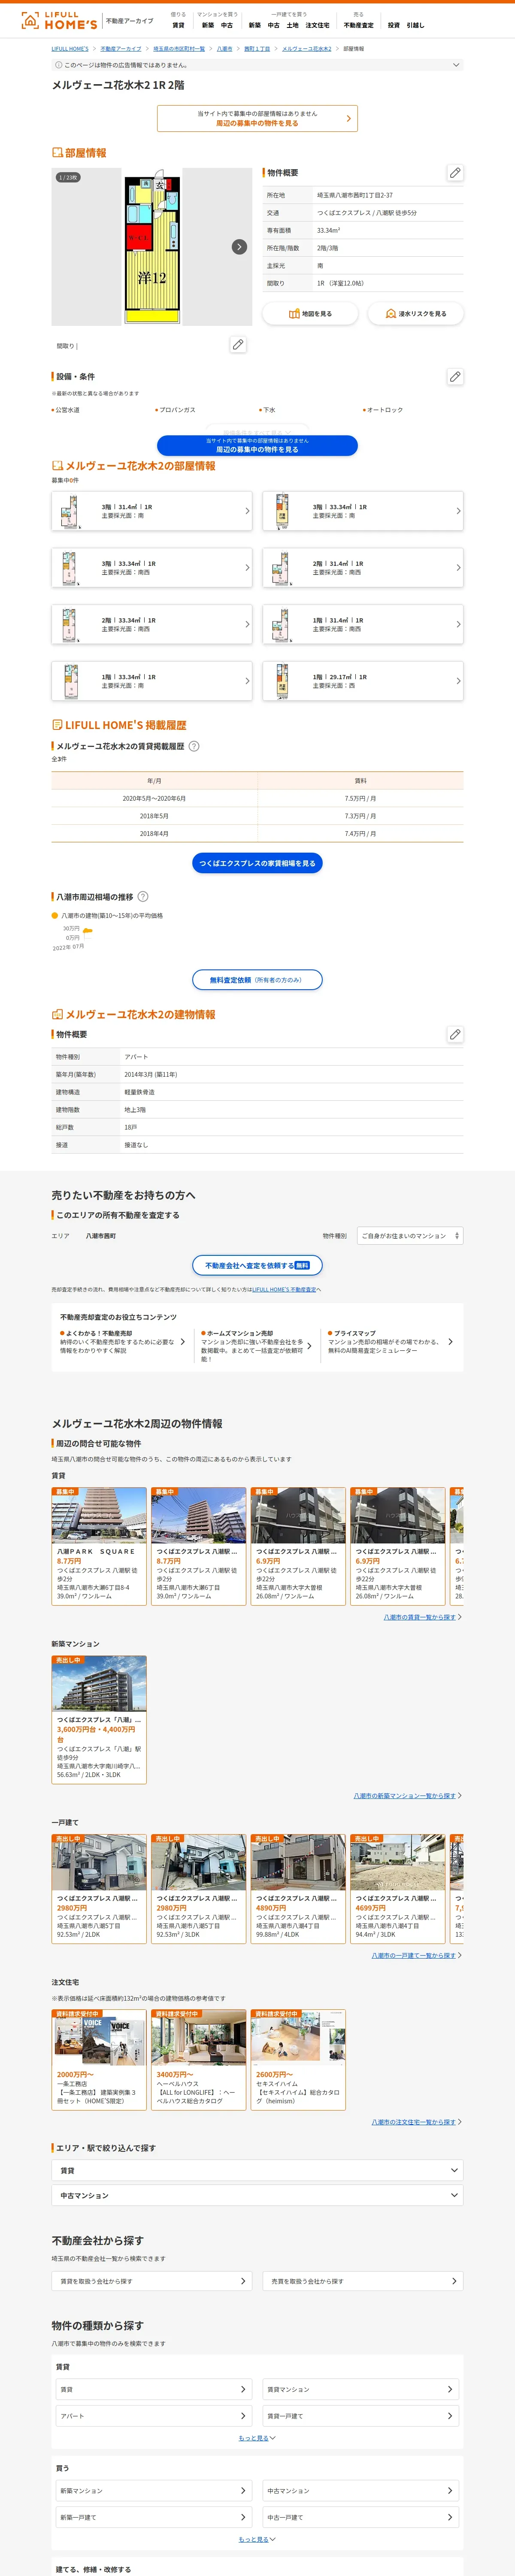Image resolution: width=515 pixels, height=2576 pixels.
Task: Open rental listing 八潮PARK SQUARE
Action: pos(99,1546)
